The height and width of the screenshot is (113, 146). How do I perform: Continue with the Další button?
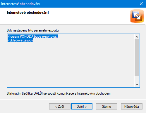[x=82, y=107]
